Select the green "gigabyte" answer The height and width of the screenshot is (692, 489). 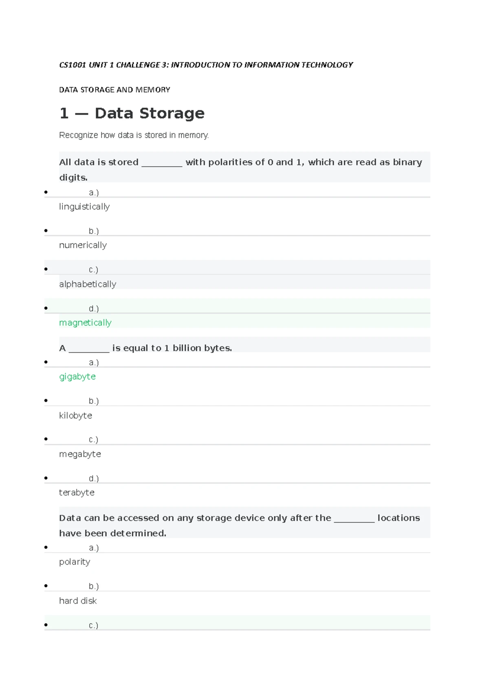pos(77,377)
